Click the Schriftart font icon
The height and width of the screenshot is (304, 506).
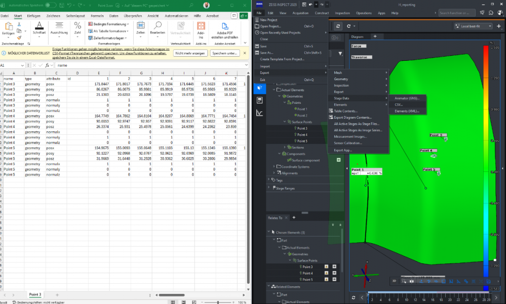pyautogui.click(x=39, y=25)
